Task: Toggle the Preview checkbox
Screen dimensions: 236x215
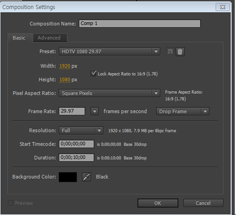Action: click(11, 203)
